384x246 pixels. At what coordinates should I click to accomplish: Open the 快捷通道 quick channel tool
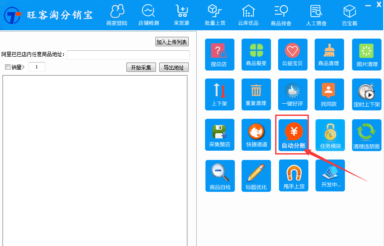(x=256, y=134)
